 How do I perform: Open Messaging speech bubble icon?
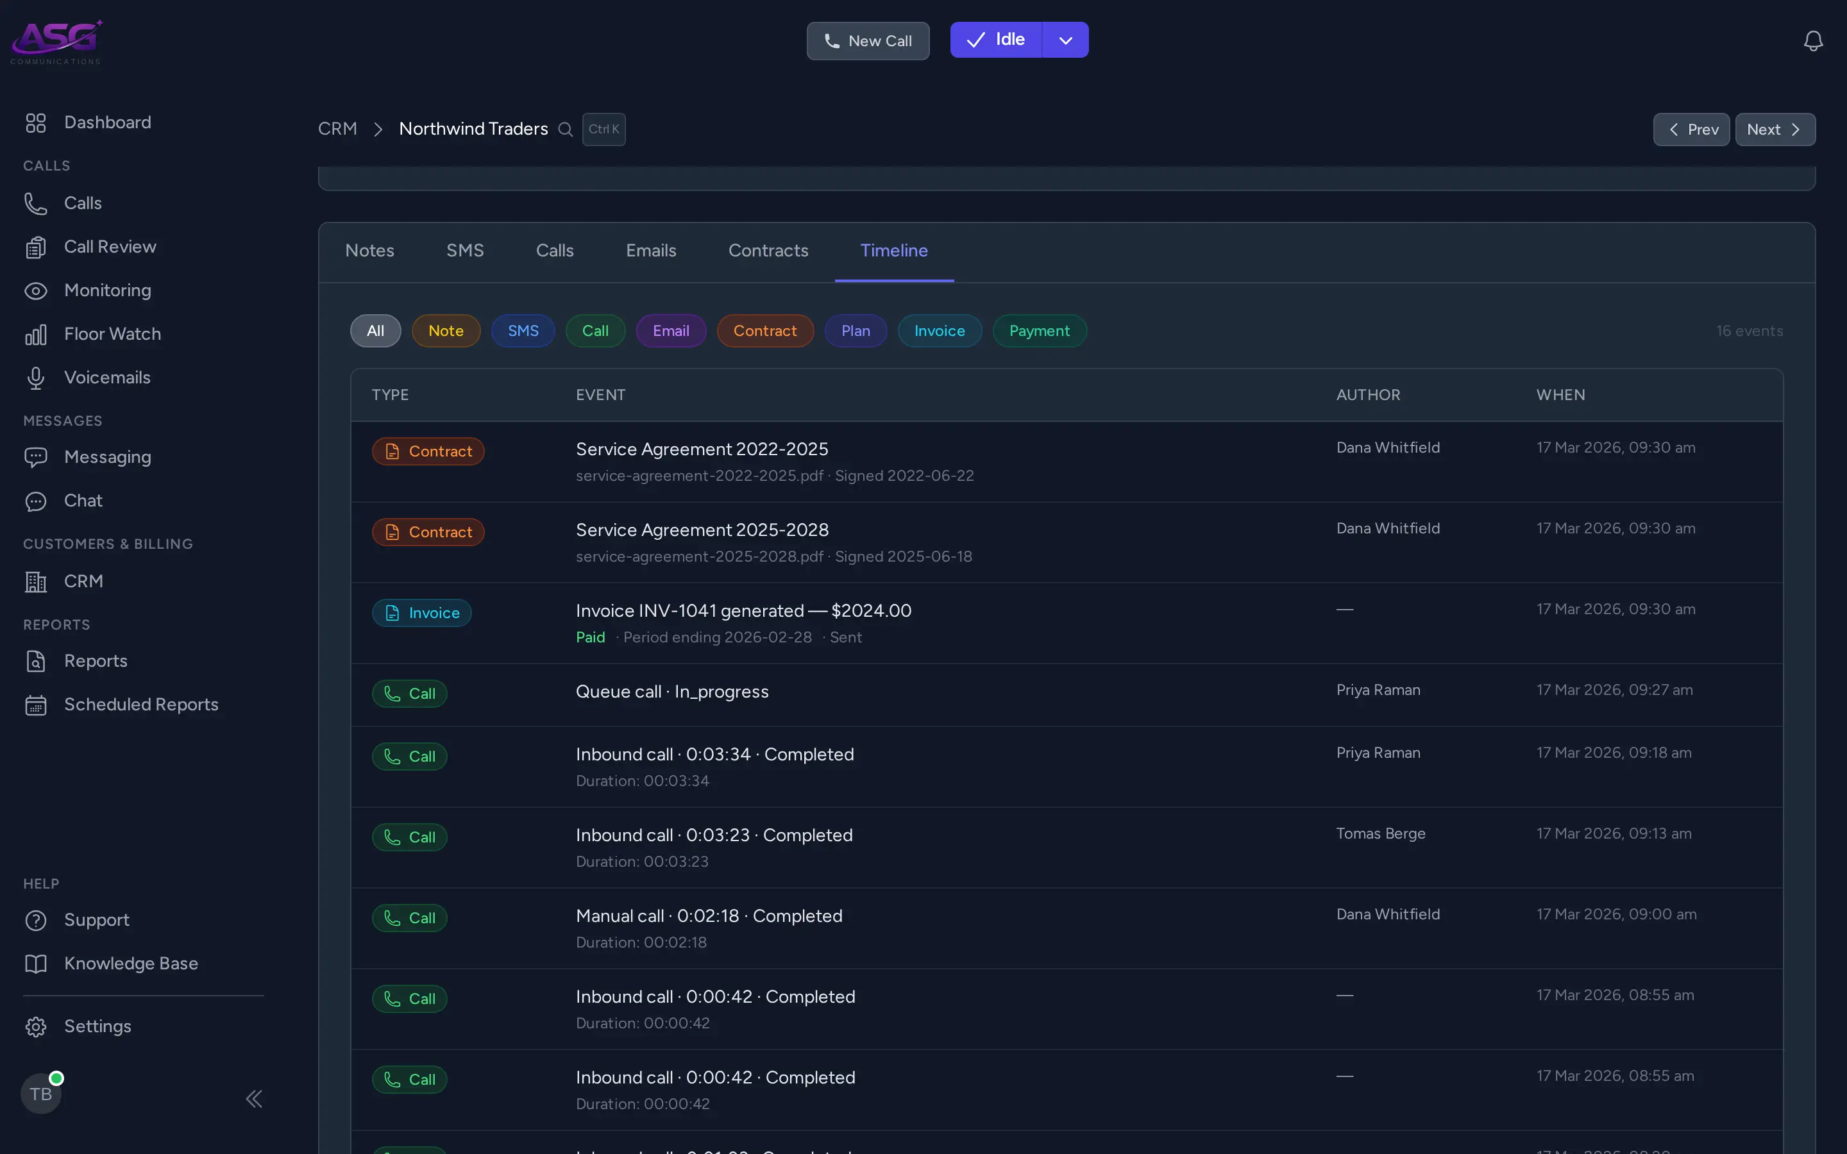(x=36, y=456)
